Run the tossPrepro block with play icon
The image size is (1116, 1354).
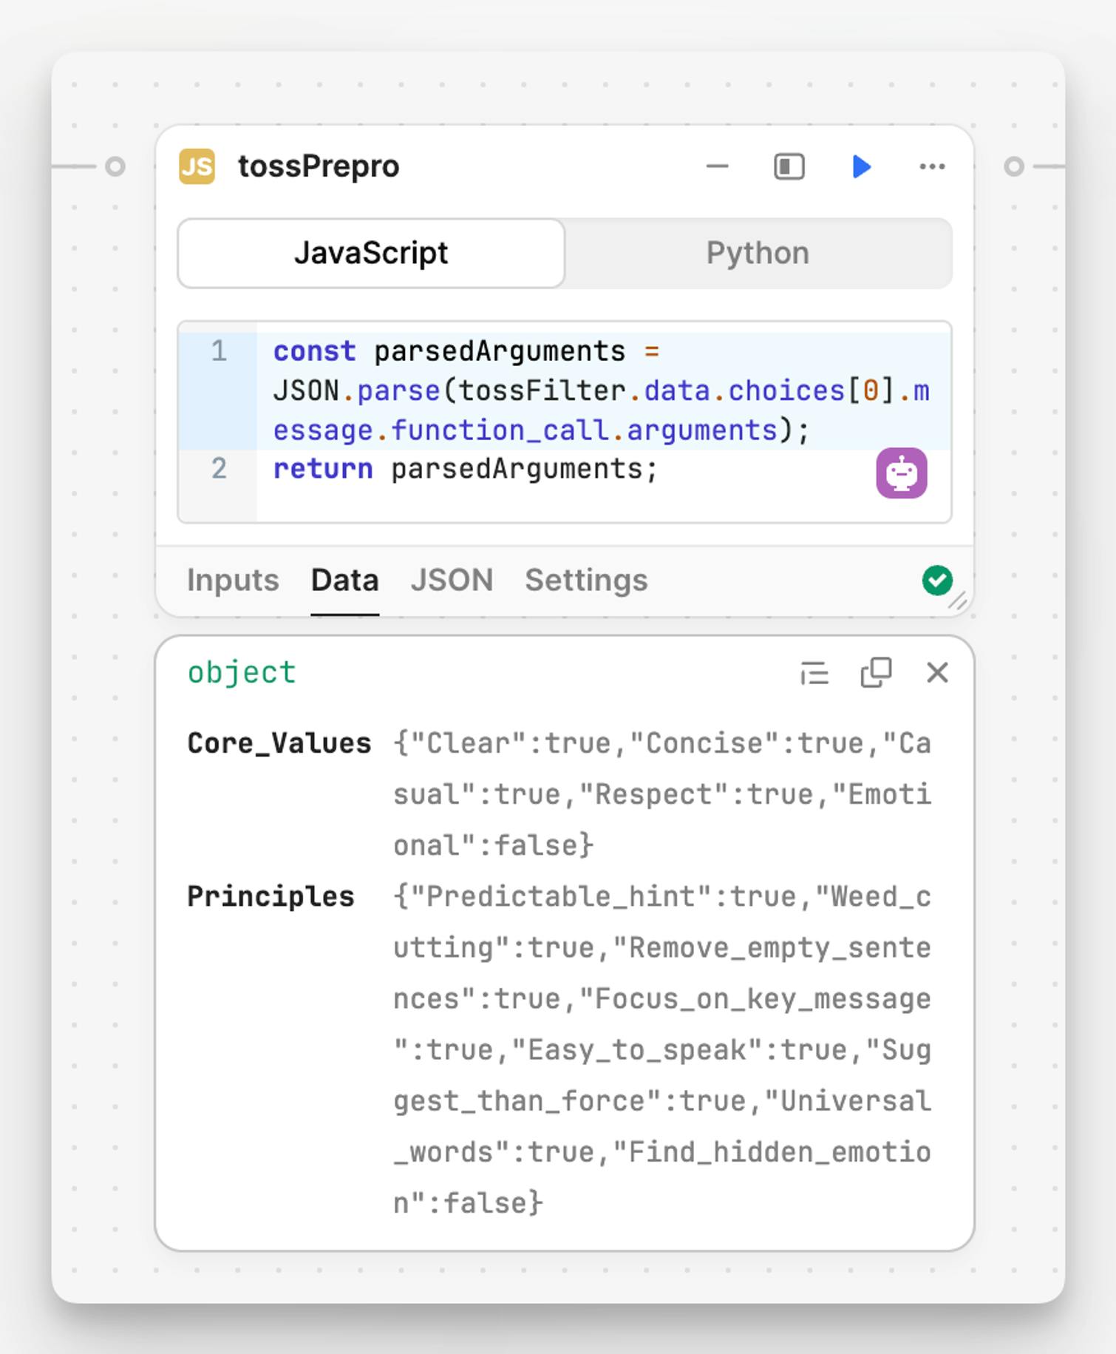point(861,166)
